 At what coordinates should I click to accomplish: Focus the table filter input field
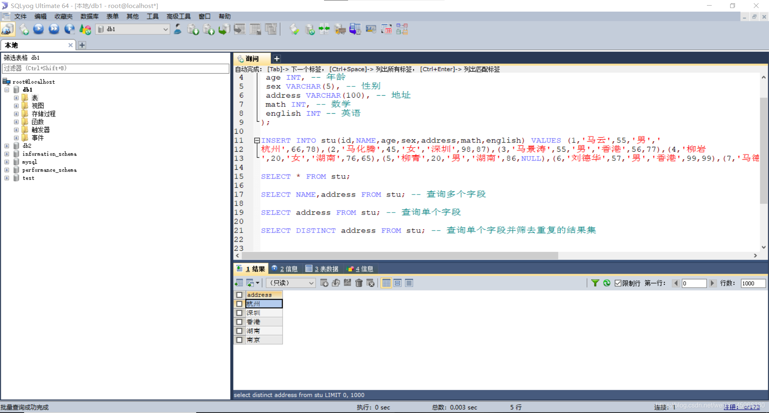pyautogui.click(x=116, y=68)
